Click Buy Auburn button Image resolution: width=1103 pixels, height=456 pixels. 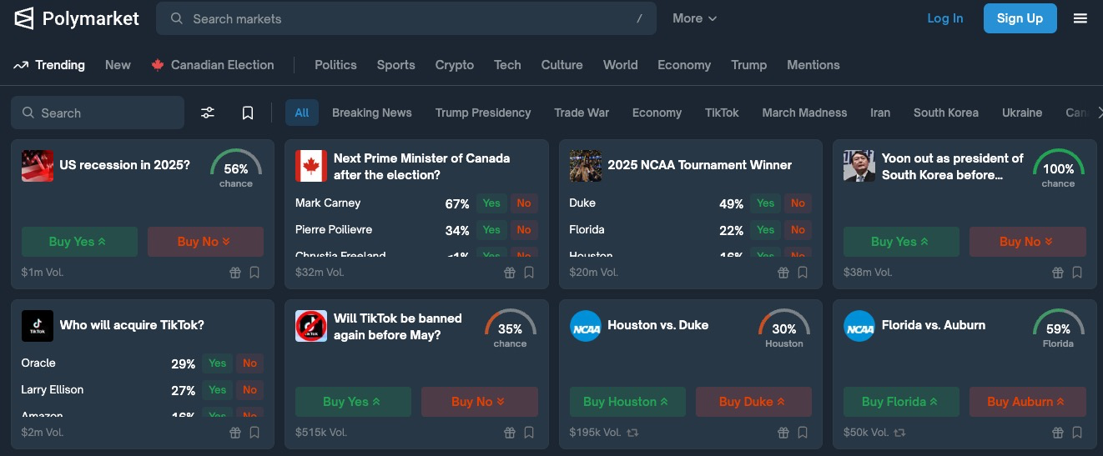1028,402
